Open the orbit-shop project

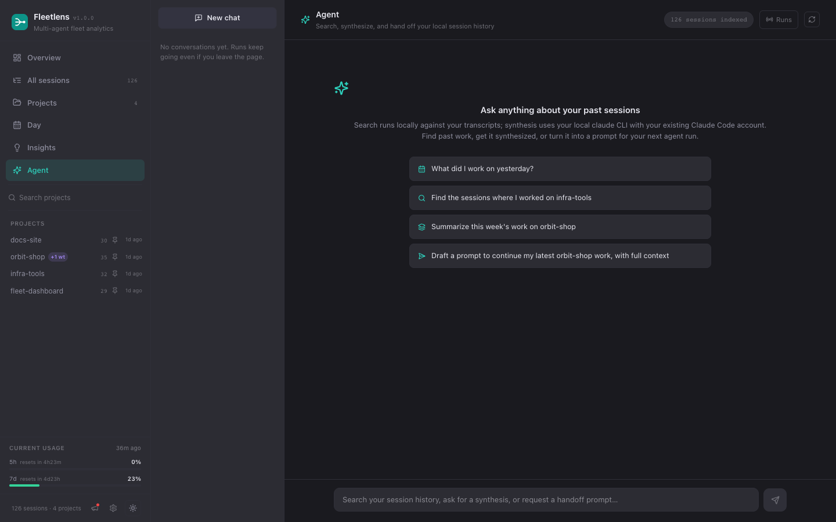coord(27,256)
